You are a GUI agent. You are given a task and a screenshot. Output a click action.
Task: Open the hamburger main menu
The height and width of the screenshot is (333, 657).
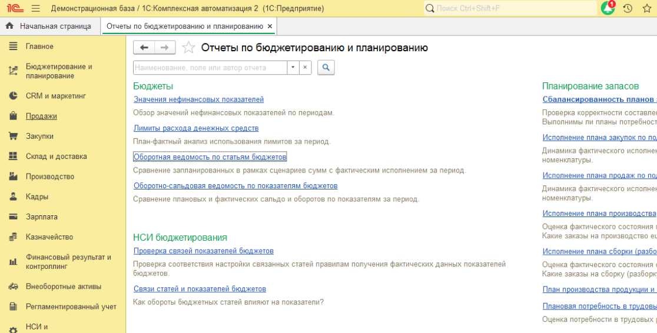(x=35, y=8)
